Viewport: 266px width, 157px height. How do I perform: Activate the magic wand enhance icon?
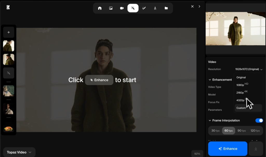(x=133, y=8)
